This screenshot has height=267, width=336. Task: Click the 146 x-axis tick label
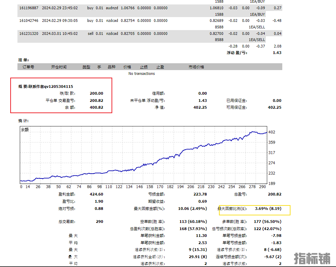[x=139, y=187]
